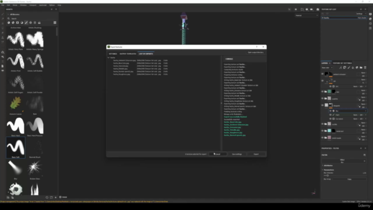373x210 pixels.
Task: Click help question mark in Export dialog
Action: coord(256,47)
